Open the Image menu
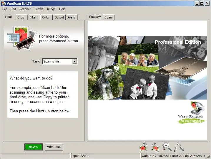The image size is (211, 159). point(51,9)
